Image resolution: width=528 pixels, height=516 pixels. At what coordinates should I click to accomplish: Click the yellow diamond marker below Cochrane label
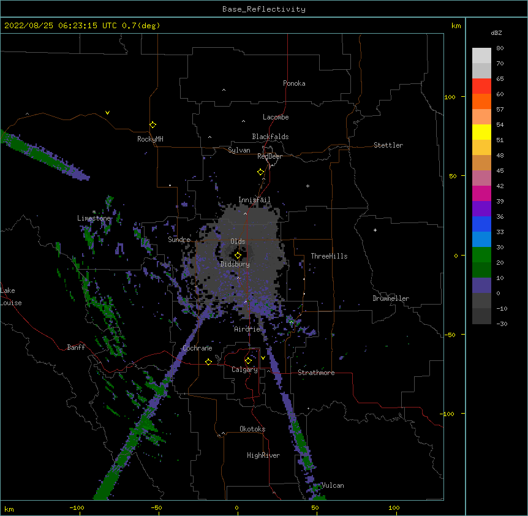point(208,362)
